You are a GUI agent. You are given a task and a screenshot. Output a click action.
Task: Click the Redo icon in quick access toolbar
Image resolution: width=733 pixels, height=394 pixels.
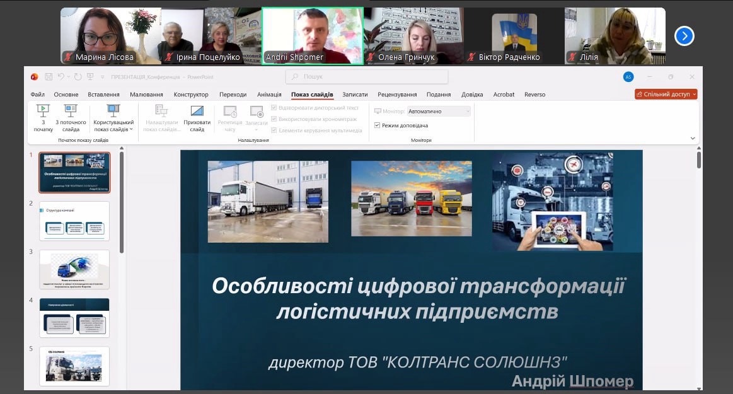point(78,77)
